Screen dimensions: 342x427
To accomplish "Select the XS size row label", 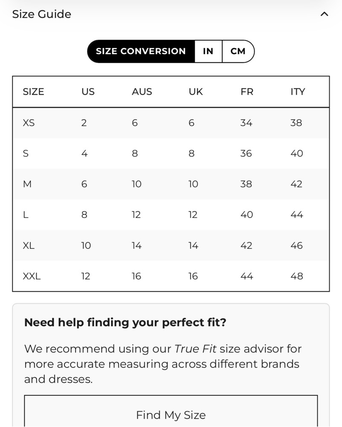I will pyautogui.click(x=29, y=123).
